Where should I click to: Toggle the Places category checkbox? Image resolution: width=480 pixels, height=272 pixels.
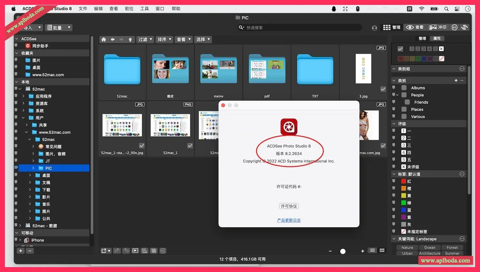(404, 109)
